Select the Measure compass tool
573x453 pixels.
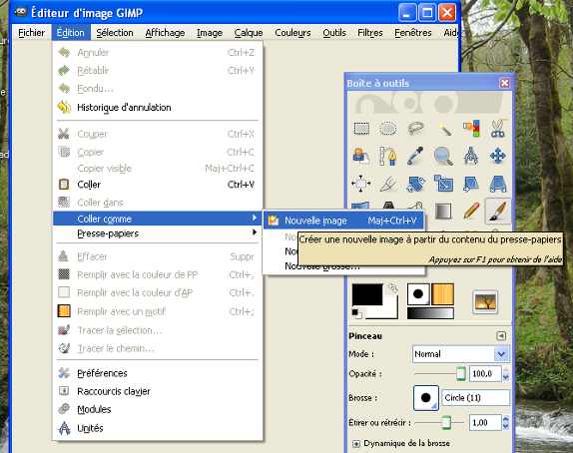pyautogui.click(x=471, y=156)
